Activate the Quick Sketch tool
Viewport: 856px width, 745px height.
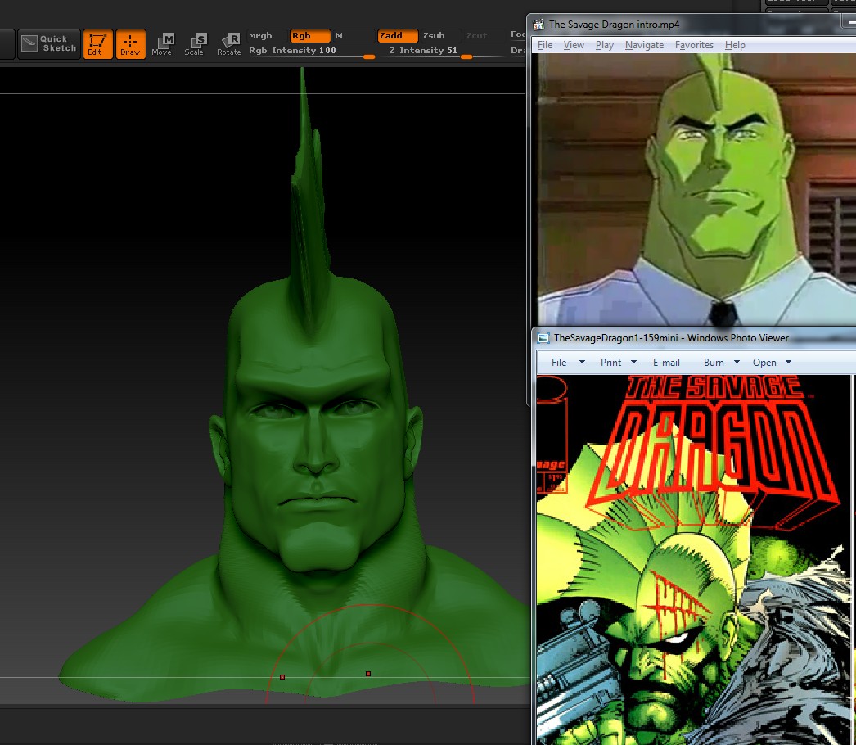tap(49, 43)
